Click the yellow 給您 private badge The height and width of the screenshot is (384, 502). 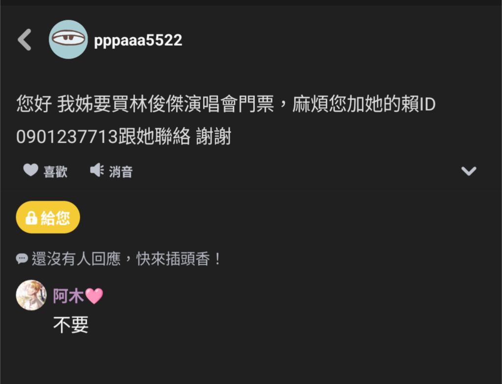coord(48,217)
